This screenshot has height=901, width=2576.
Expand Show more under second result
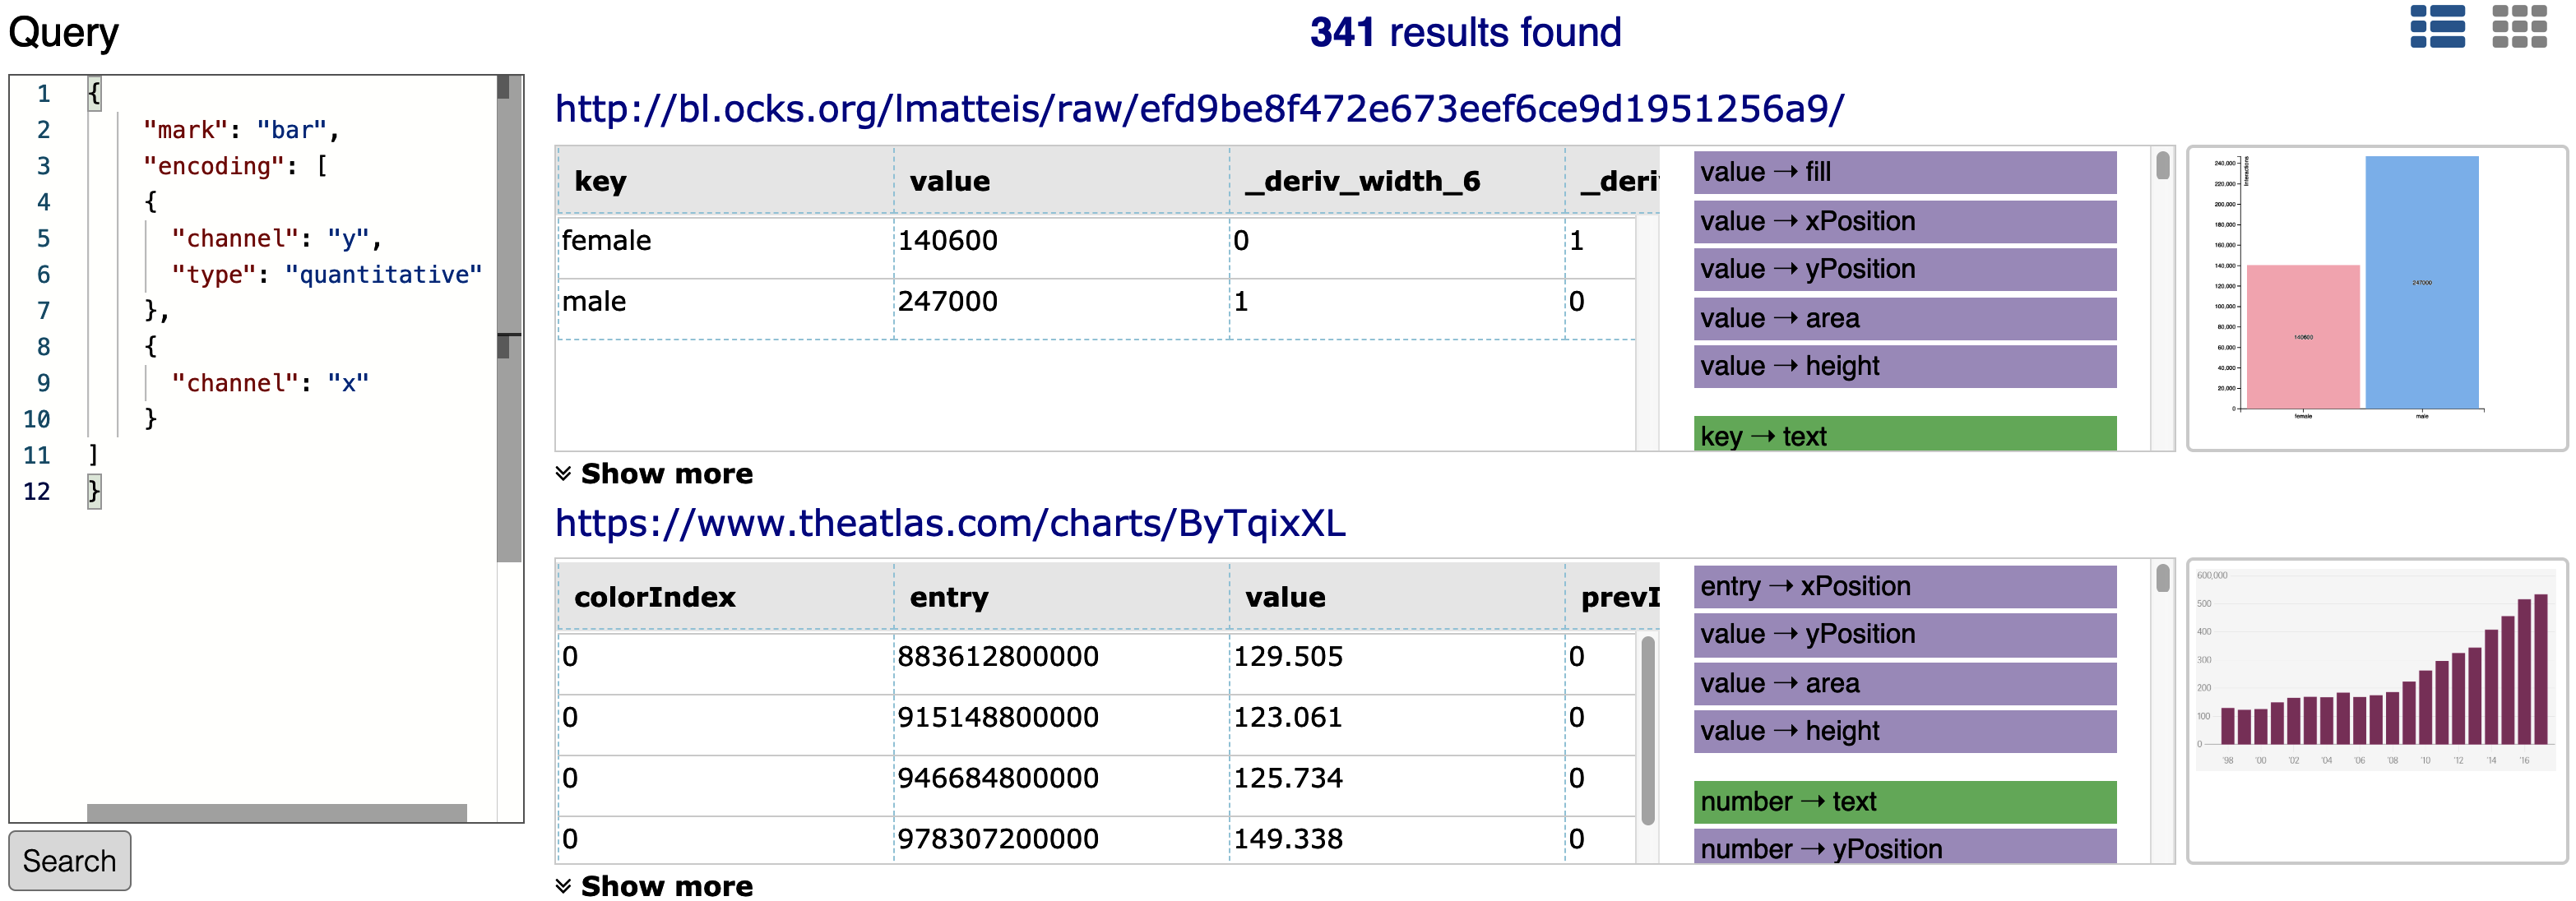(654, 886)
